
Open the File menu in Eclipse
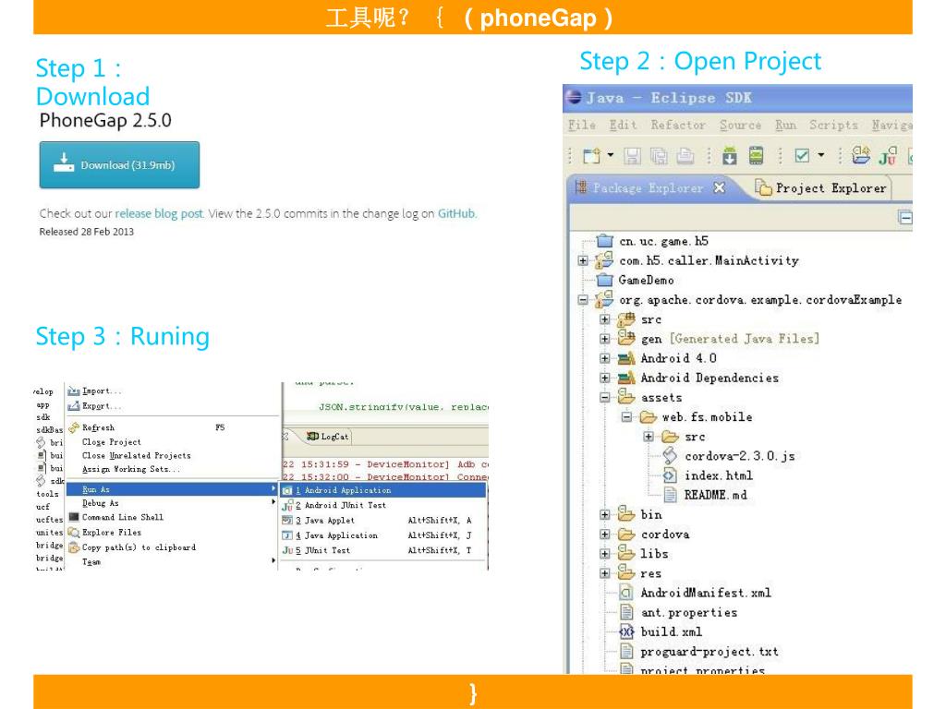click(582, 125)
